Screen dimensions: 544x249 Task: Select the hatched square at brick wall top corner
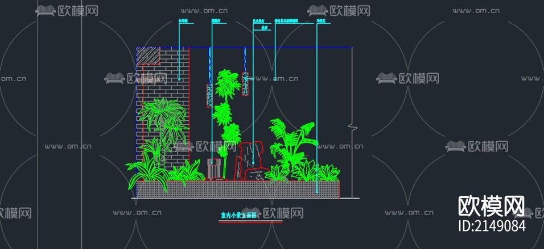pos(148,56)
